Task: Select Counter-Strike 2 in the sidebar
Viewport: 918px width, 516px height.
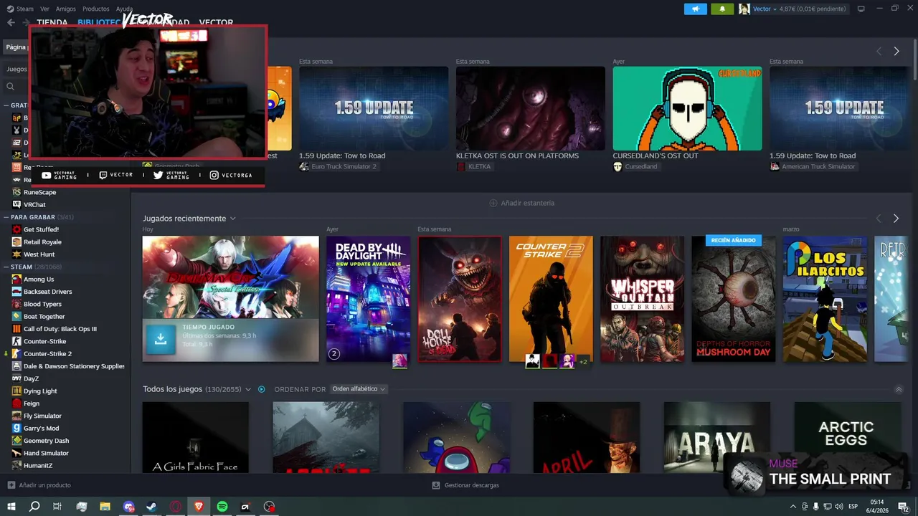Action: (x=47, y=354)
